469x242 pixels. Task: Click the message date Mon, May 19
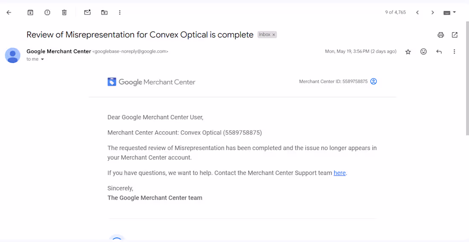point(361,51)
